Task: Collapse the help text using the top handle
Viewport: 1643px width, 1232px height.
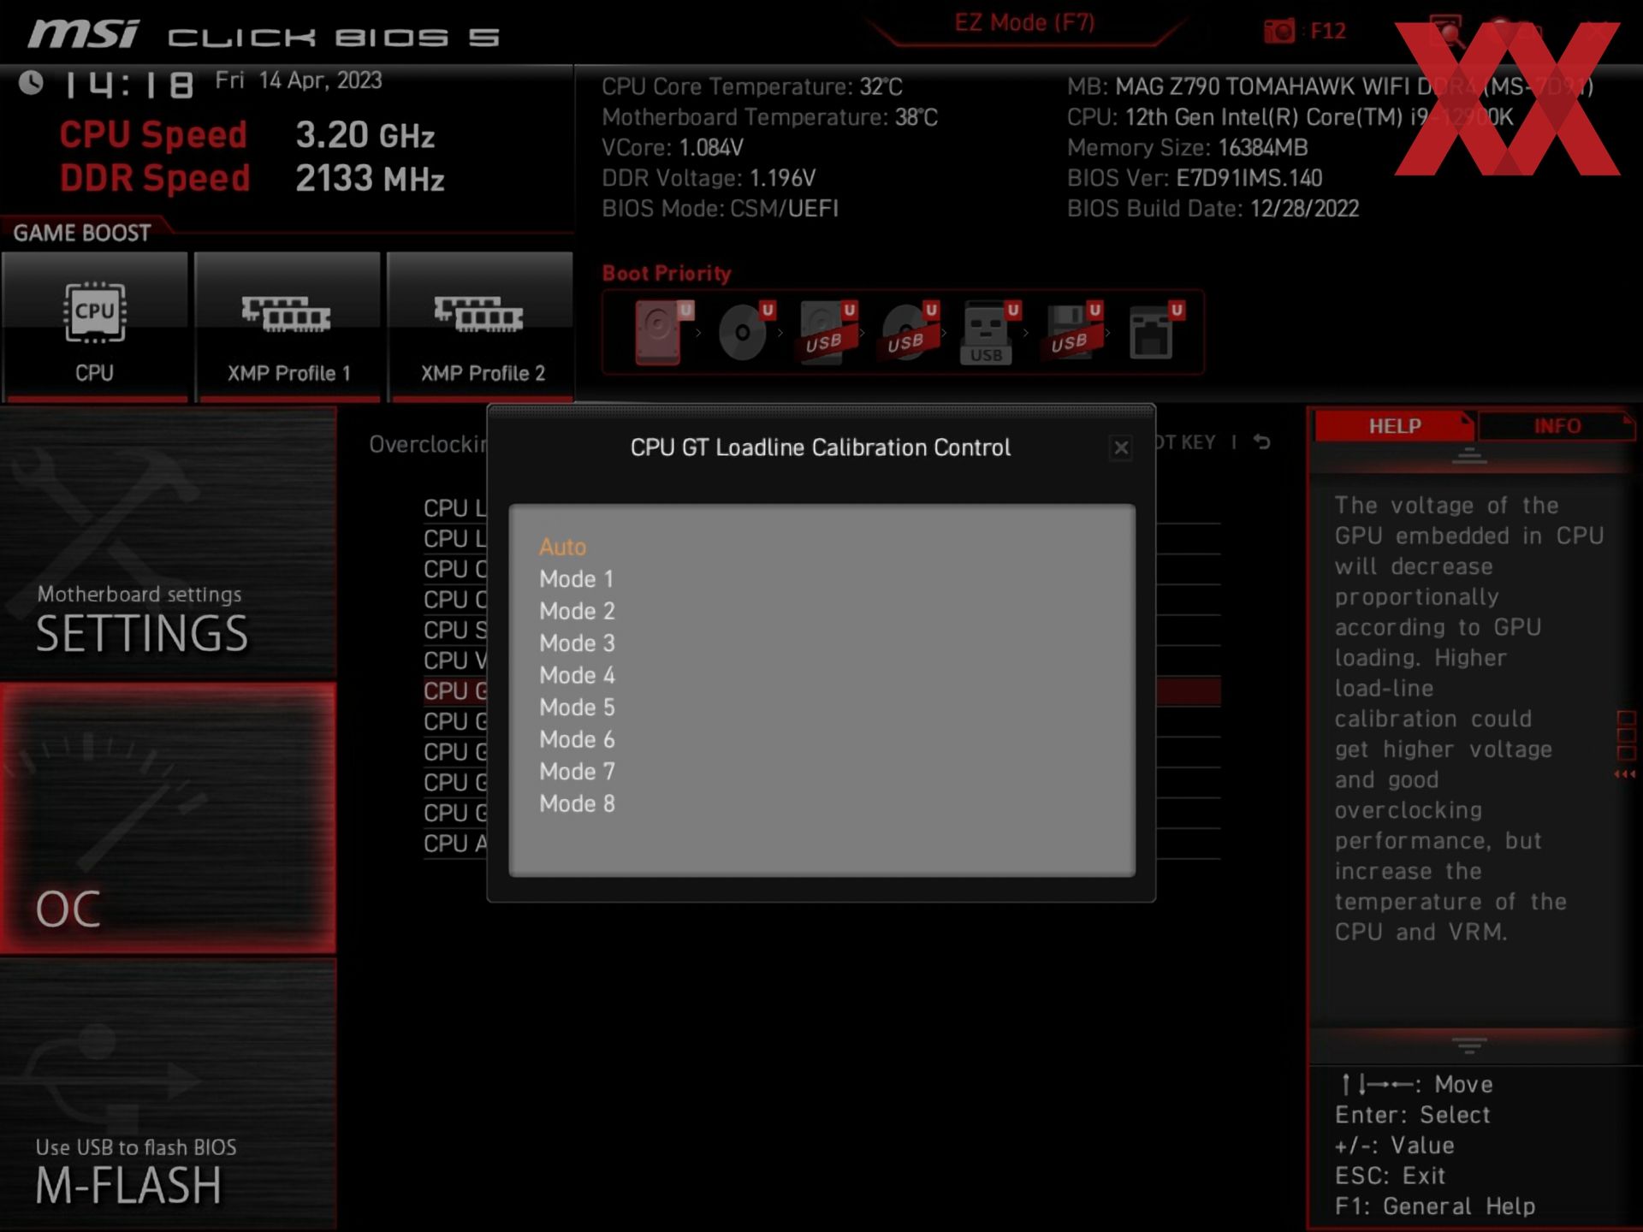Action: [x=1471, y=456]
